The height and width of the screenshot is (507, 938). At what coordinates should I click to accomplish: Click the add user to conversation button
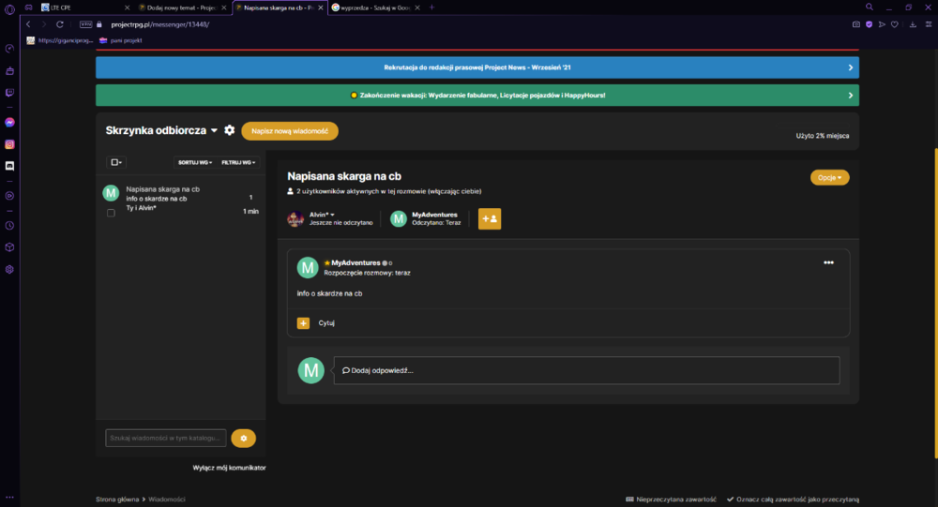(490, 218)
